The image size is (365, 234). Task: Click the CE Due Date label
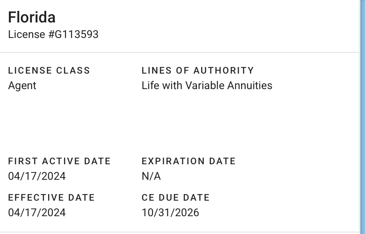pos(176,197)
